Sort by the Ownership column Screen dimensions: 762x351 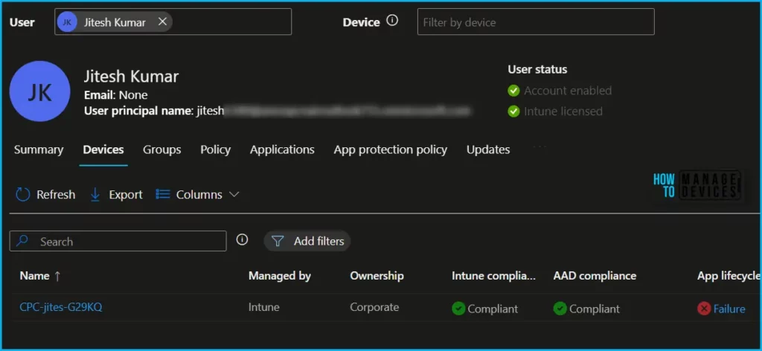(x=377, y=276)
